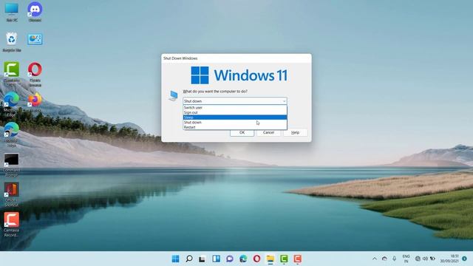Image resolution: width=473 pixels, height=266 pixels.
Task: Open the Start menu on taskbar
Action: click(x=175, y=259)
